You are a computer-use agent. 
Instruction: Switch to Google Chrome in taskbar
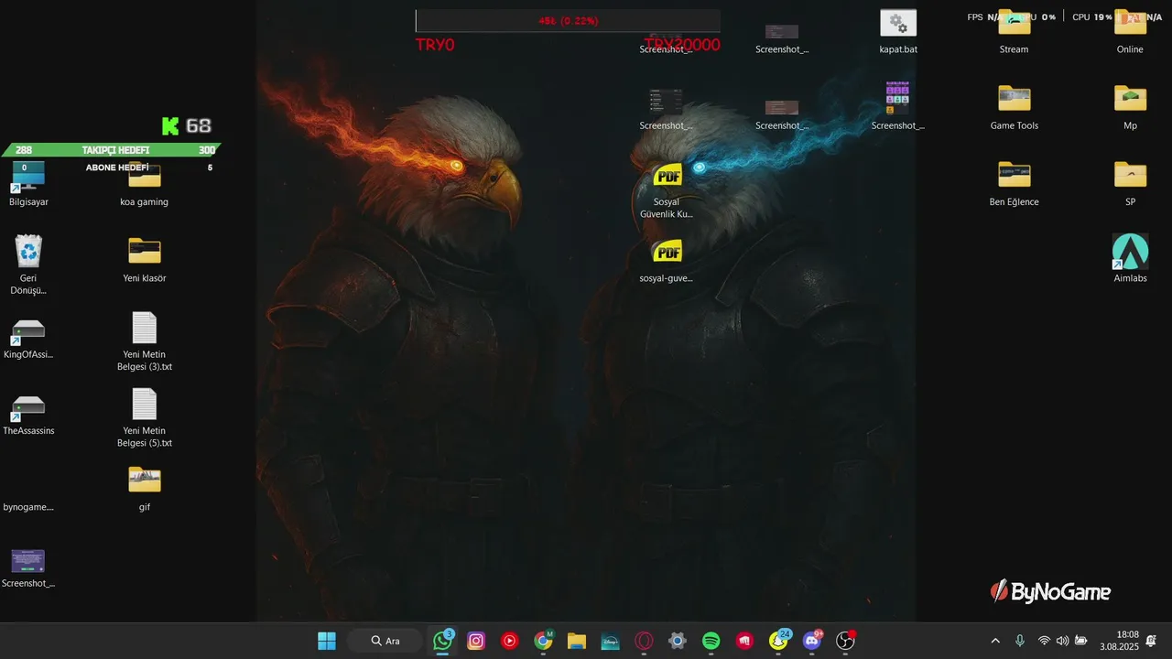tap(544, 641)
